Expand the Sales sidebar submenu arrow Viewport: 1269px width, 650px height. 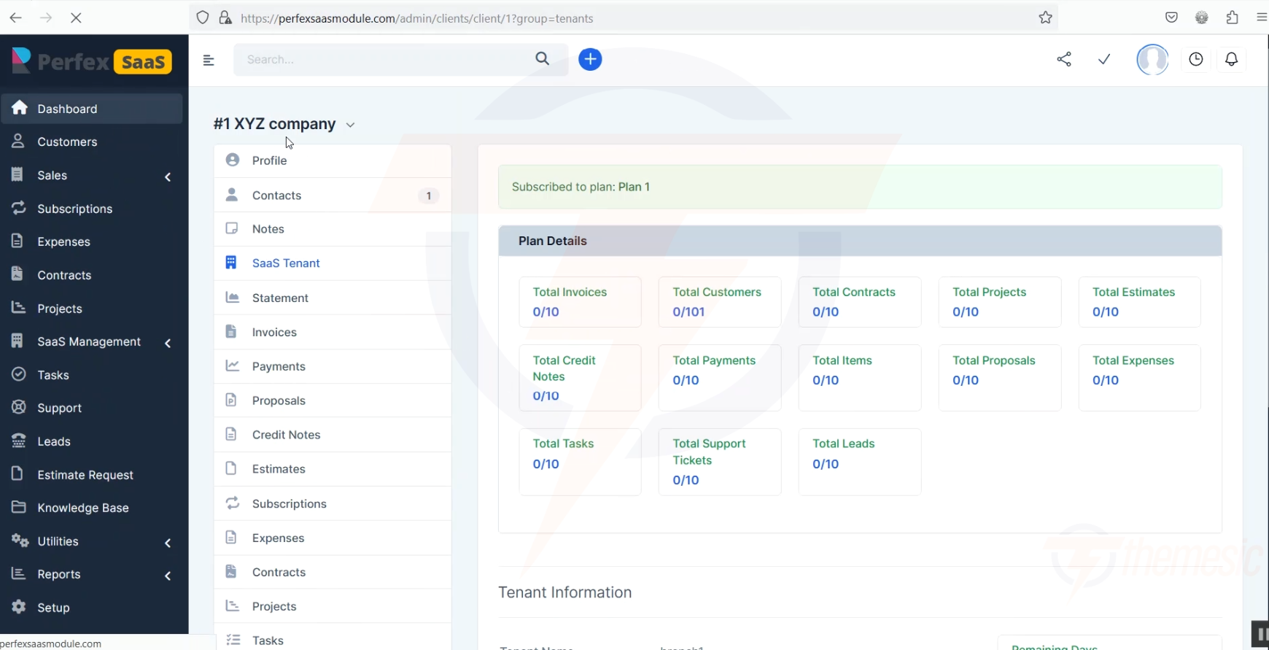click(168, 177)
